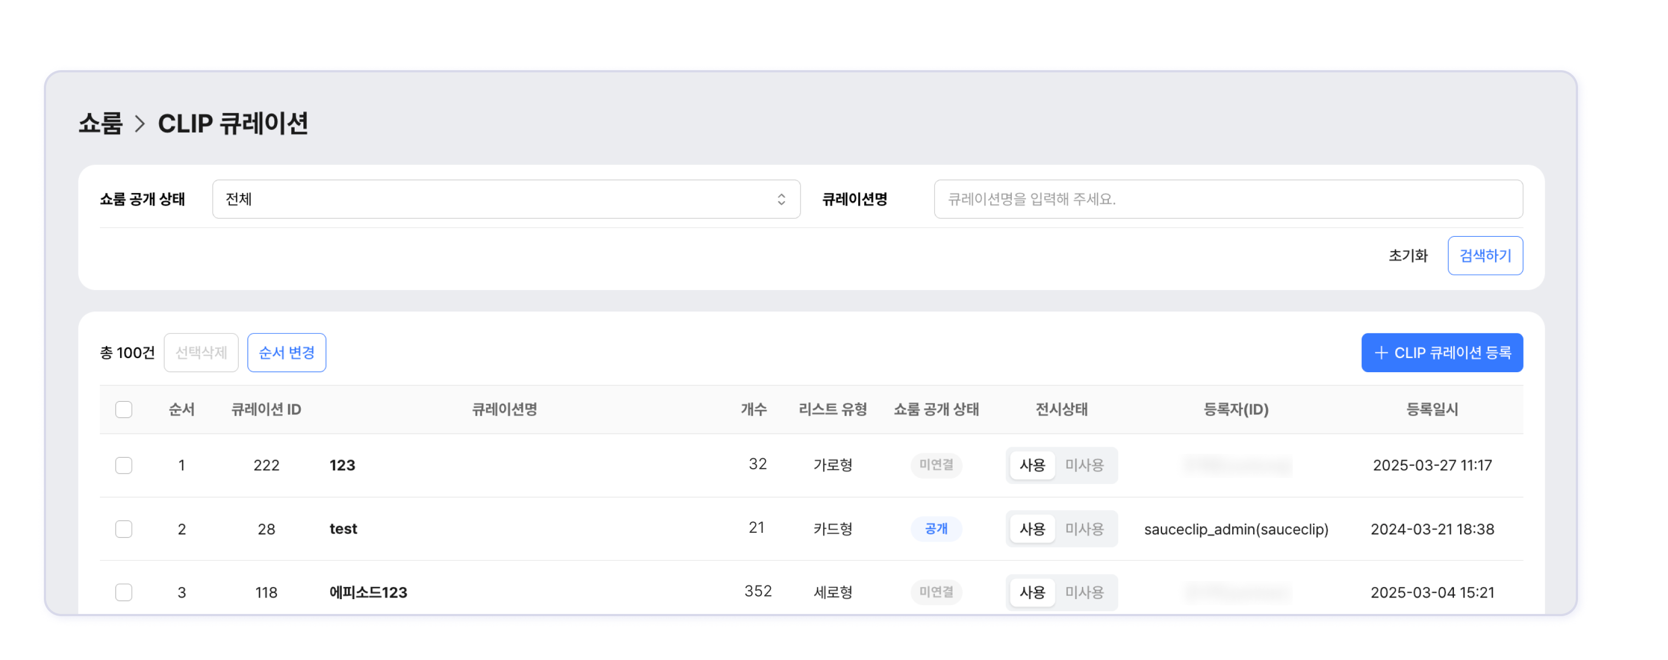Screen dimensions: 1668x660
Task: Click the breadcrumb chevron after 쇼룸
Action: point(140,123)
